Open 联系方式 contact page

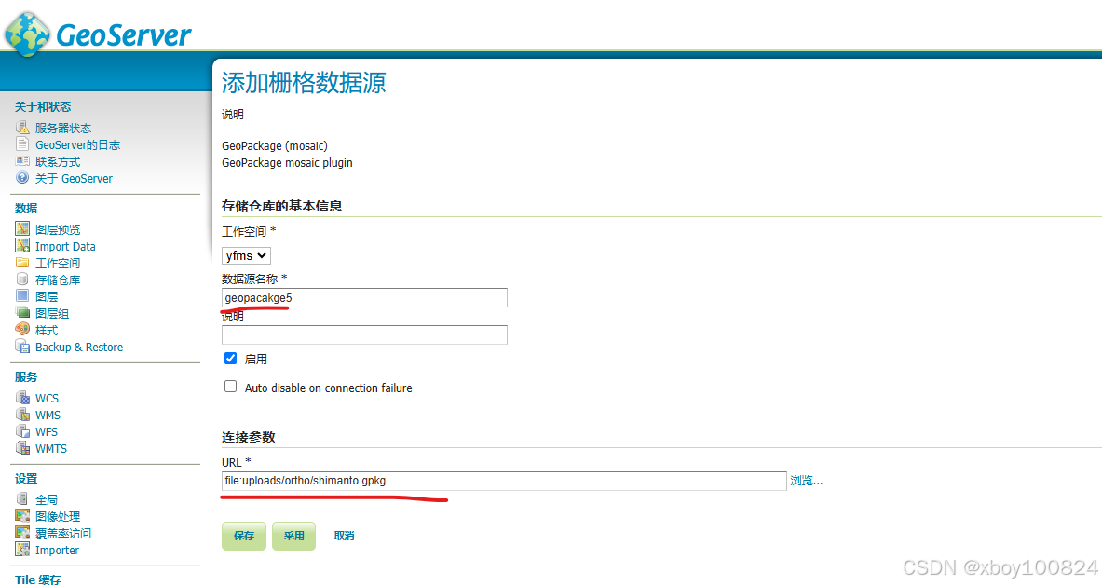click(x=58, y=161)
